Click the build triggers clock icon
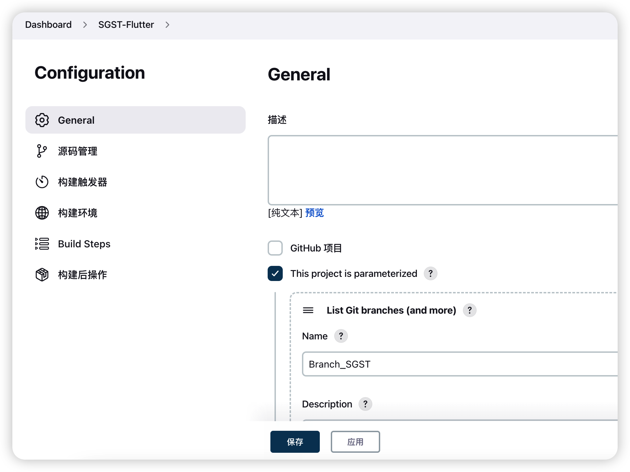Image resolution: width=630 pixels, height=472 pixels. click(x=42, y=182)
